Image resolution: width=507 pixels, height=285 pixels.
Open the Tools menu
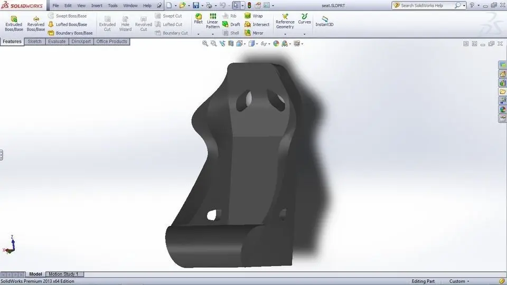click(112, 5)
